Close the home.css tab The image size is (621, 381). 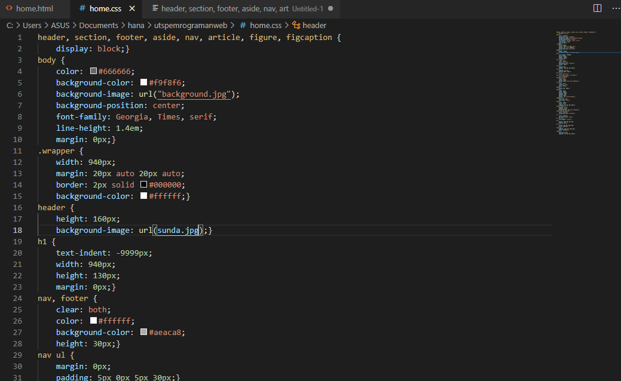tap(132, 8)
